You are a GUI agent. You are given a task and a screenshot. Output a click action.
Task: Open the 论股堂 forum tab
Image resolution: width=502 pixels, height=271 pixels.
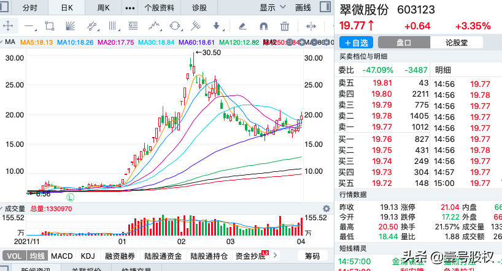coord(457,42)
